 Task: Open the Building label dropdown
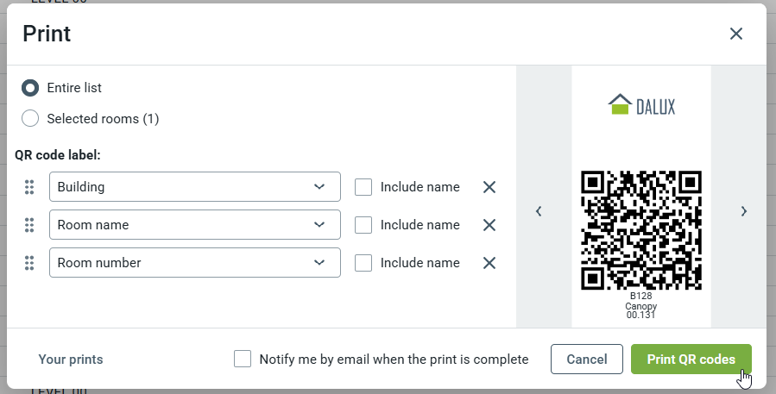click(x=194, y=187)
